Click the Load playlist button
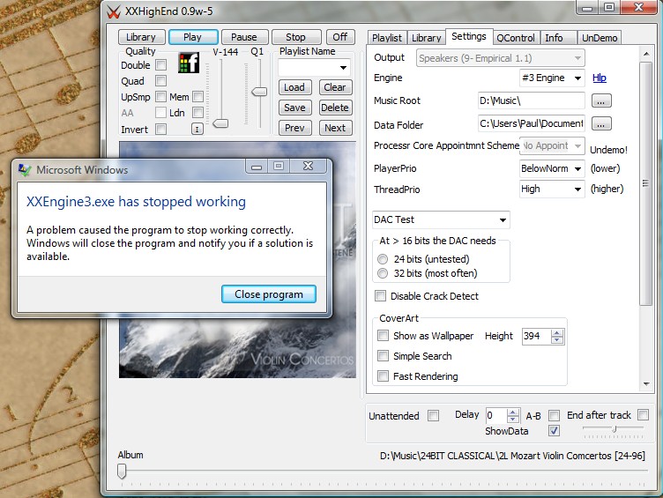Image resolution: width=663 pixels, height=498 pixels. 294,87
